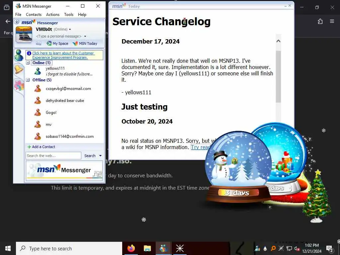
Task: Open the Actions menu
Action: 53,15
